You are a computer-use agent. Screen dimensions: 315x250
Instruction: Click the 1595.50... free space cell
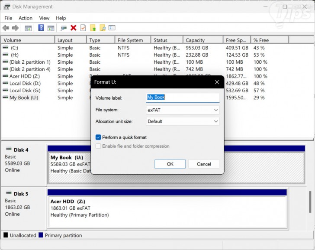click(x=236, y=97)
